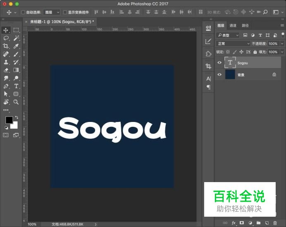Expand the 不透明度 opacity dropdown arrow
286x227 pixels.
[x=282, y=44]
